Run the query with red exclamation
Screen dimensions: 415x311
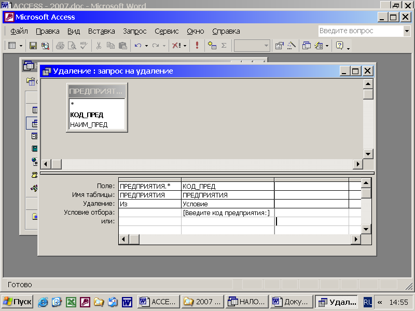197,46
